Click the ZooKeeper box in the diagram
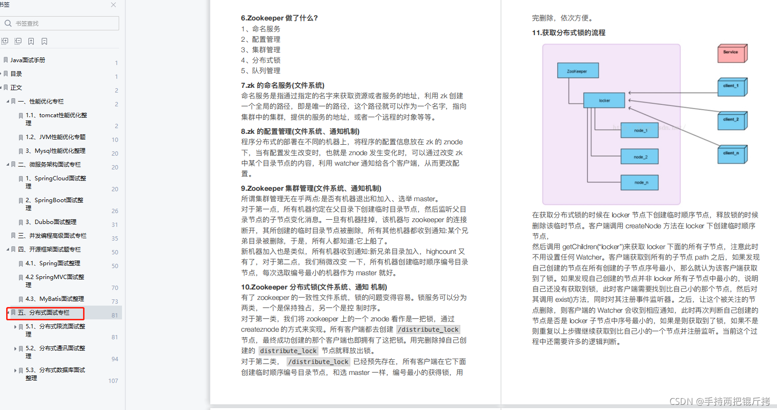This screenshot has height=410, width=777. pyautogui.click(x=578, y=71)
